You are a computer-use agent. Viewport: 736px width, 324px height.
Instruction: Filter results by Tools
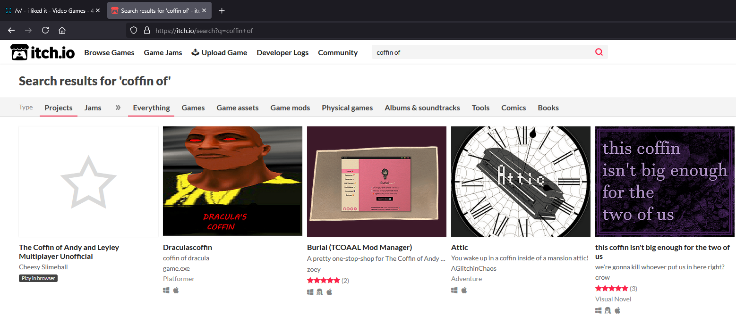coord(480,108)
